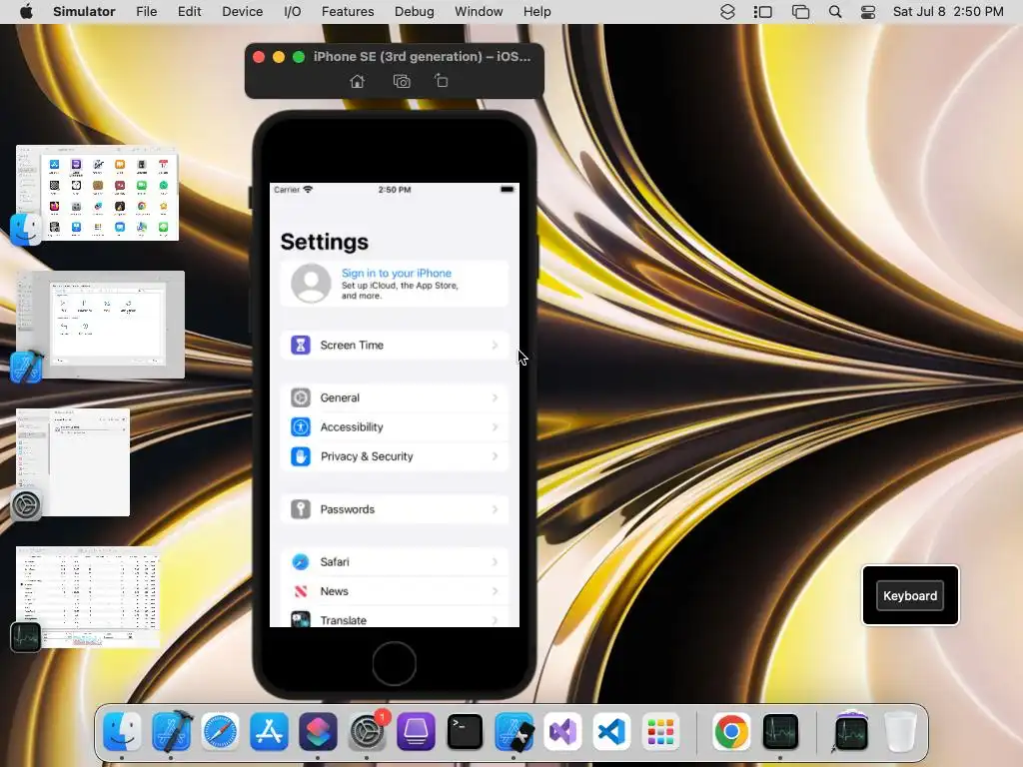Open the Device menu
This screenshot has width=1023, height=767.
click(x=242, y=12)
